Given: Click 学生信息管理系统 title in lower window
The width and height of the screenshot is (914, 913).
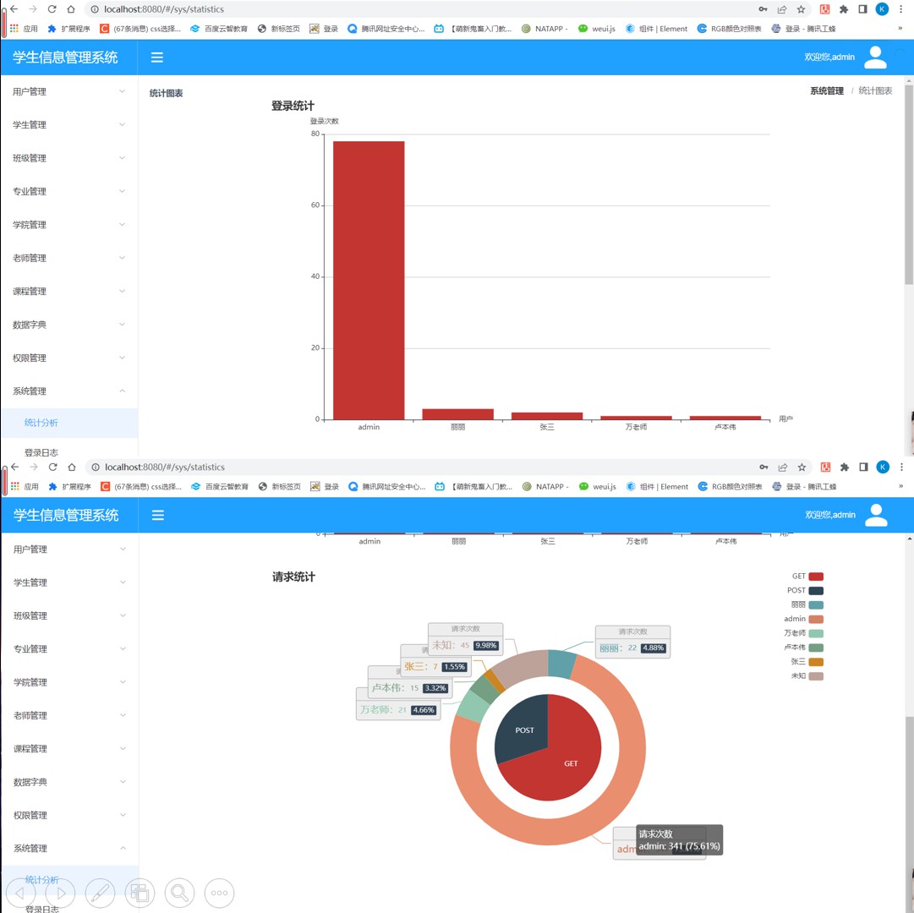Looking at the screenshot, I should (66, 515).
